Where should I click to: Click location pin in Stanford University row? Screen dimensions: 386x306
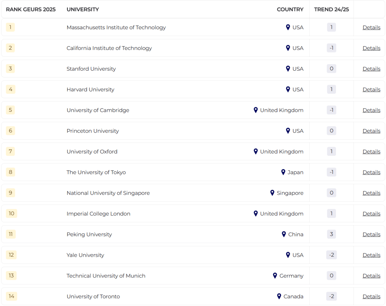pyautogui.click(x=288, y=69)
